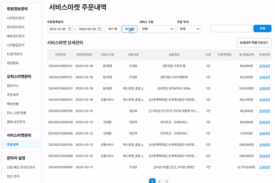275x183 pixels.
Task: Open 상세내역 link for order 2024031200099
Action: (264, 156)
